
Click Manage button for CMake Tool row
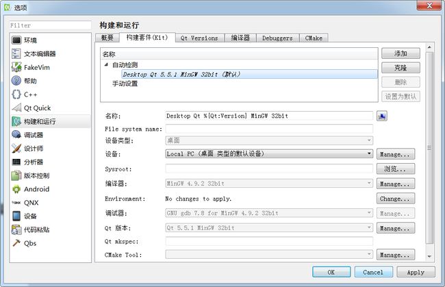coord(396,255)
